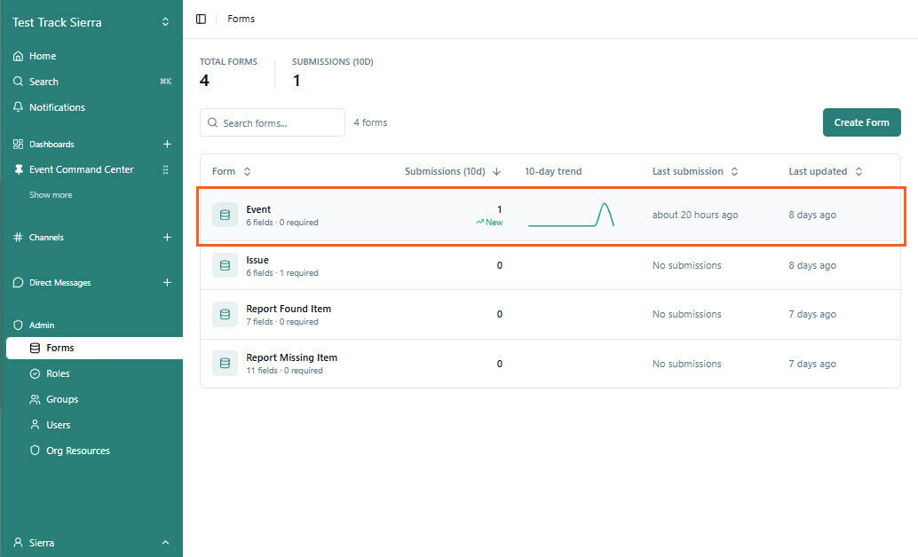This screenshot has width=918, height=557.
Task: Click the Groups people icon
Action: tap(36, 399)
